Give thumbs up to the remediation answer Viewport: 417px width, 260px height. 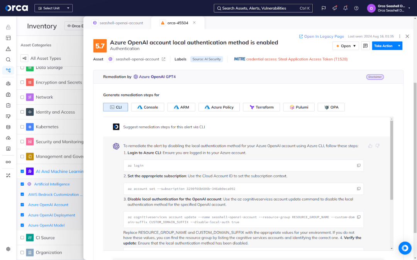pyautogui.click(x=370, y=146)
